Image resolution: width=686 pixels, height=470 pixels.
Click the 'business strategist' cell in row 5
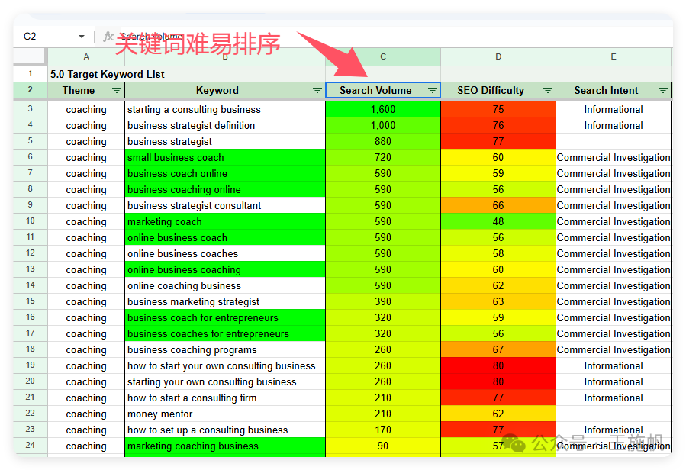click(225, 141)
